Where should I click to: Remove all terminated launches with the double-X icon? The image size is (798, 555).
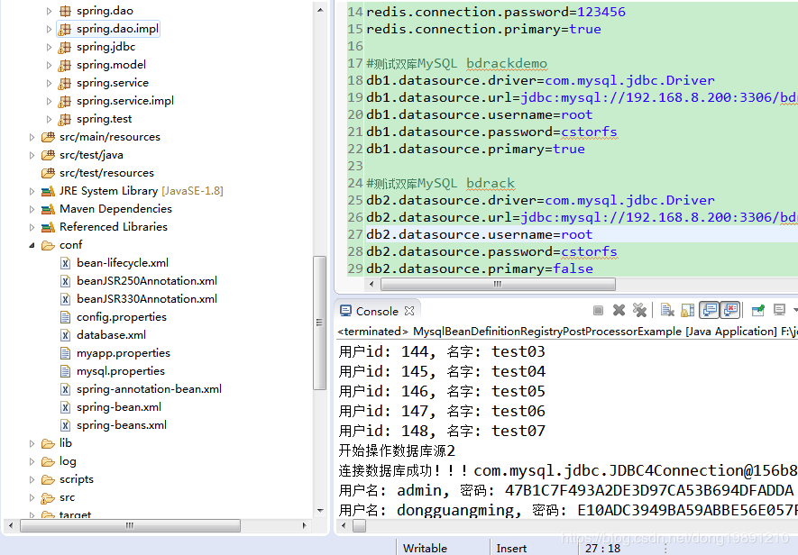tap(639, 310)
